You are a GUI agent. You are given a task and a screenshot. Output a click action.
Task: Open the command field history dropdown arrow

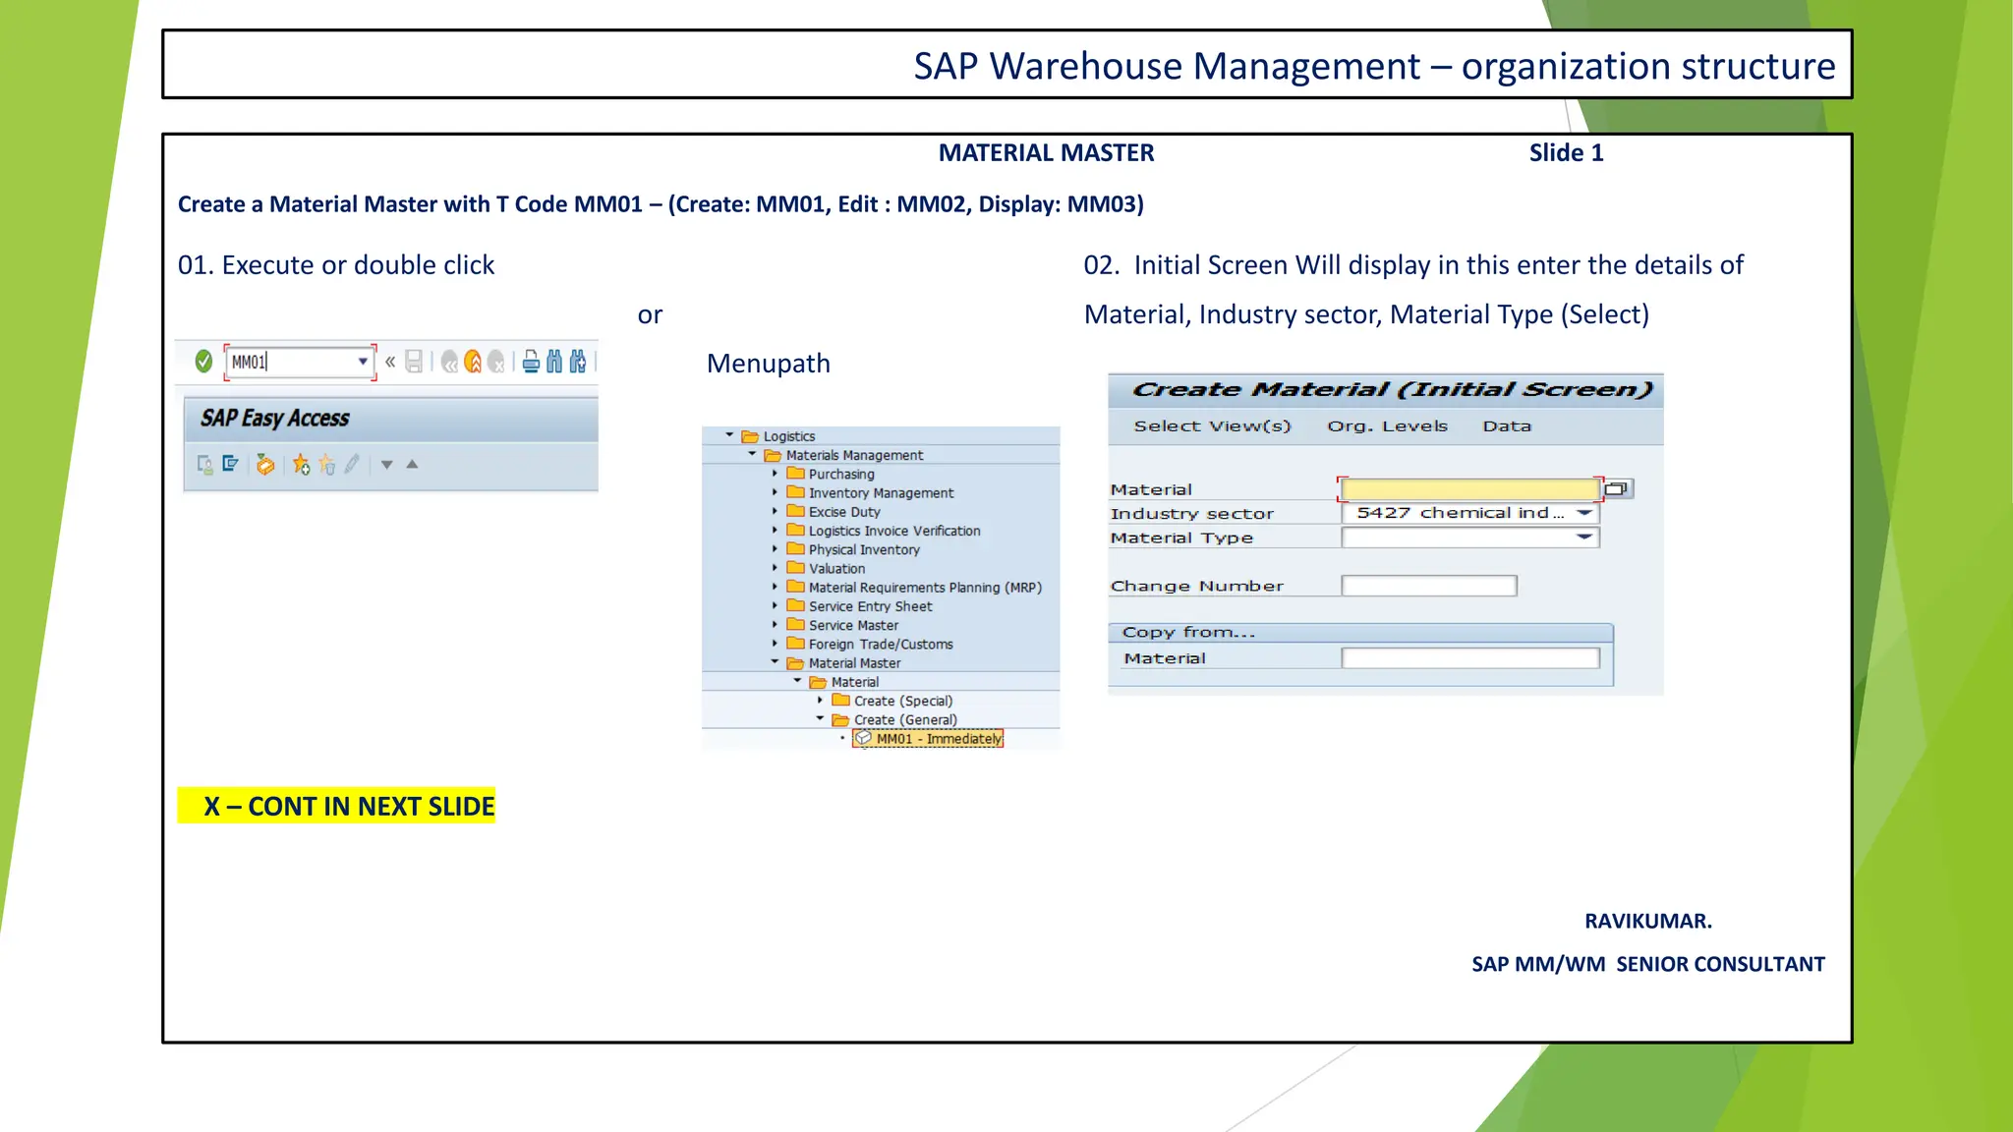pos(363,362)
